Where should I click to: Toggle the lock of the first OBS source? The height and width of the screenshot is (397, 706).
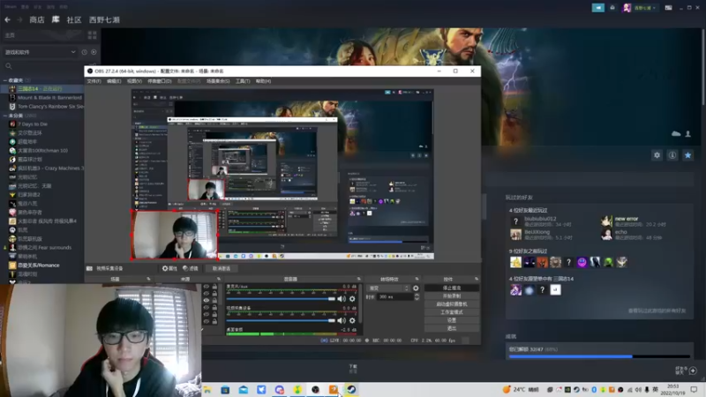tap(214, 287)
